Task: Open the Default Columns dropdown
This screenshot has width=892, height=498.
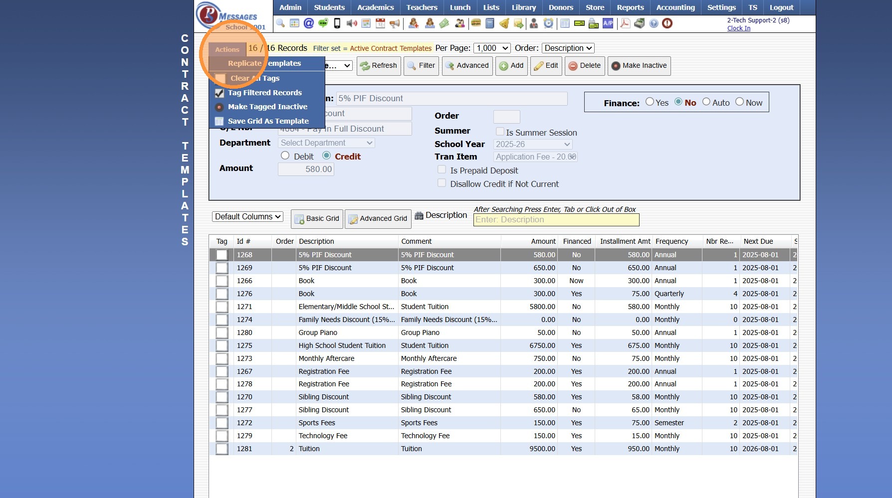Action: tap(247, 217)
